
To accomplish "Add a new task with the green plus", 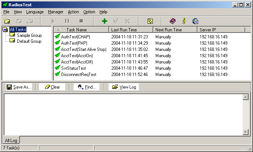I will click(x=105, y=21).
